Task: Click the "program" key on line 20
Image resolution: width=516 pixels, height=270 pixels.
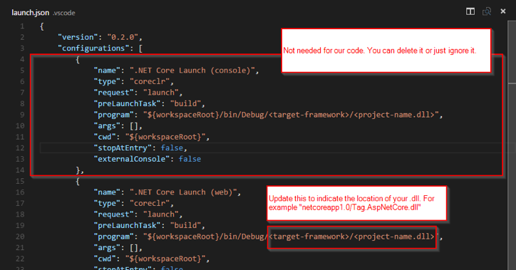Action: pyautogui.click(x=114, y=237)
